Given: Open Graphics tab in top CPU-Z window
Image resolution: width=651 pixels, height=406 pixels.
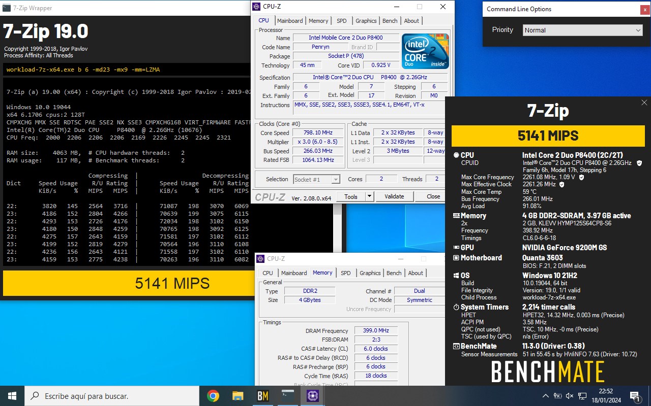Looking at the screenshot, I should [366, 21].
